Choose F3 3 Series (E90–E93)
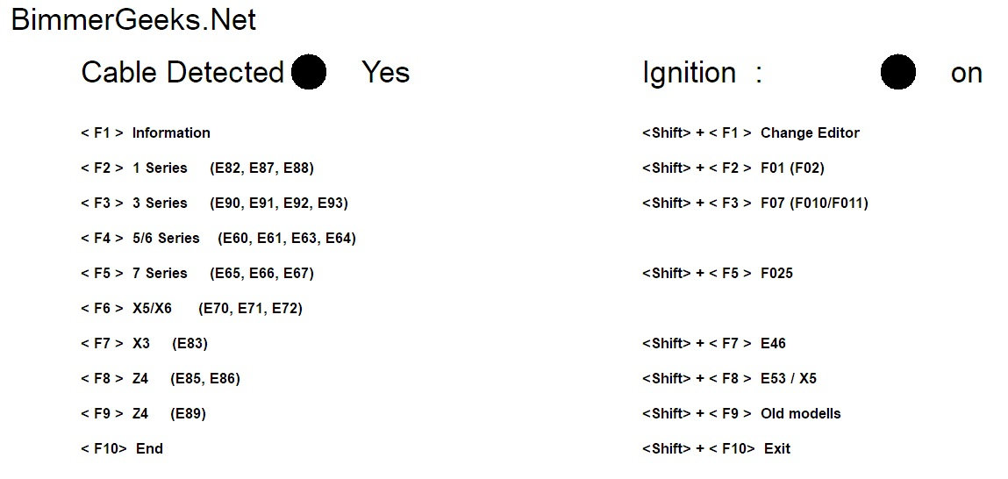This screenshot has height=479, width=1008. (x=214, y=204)
